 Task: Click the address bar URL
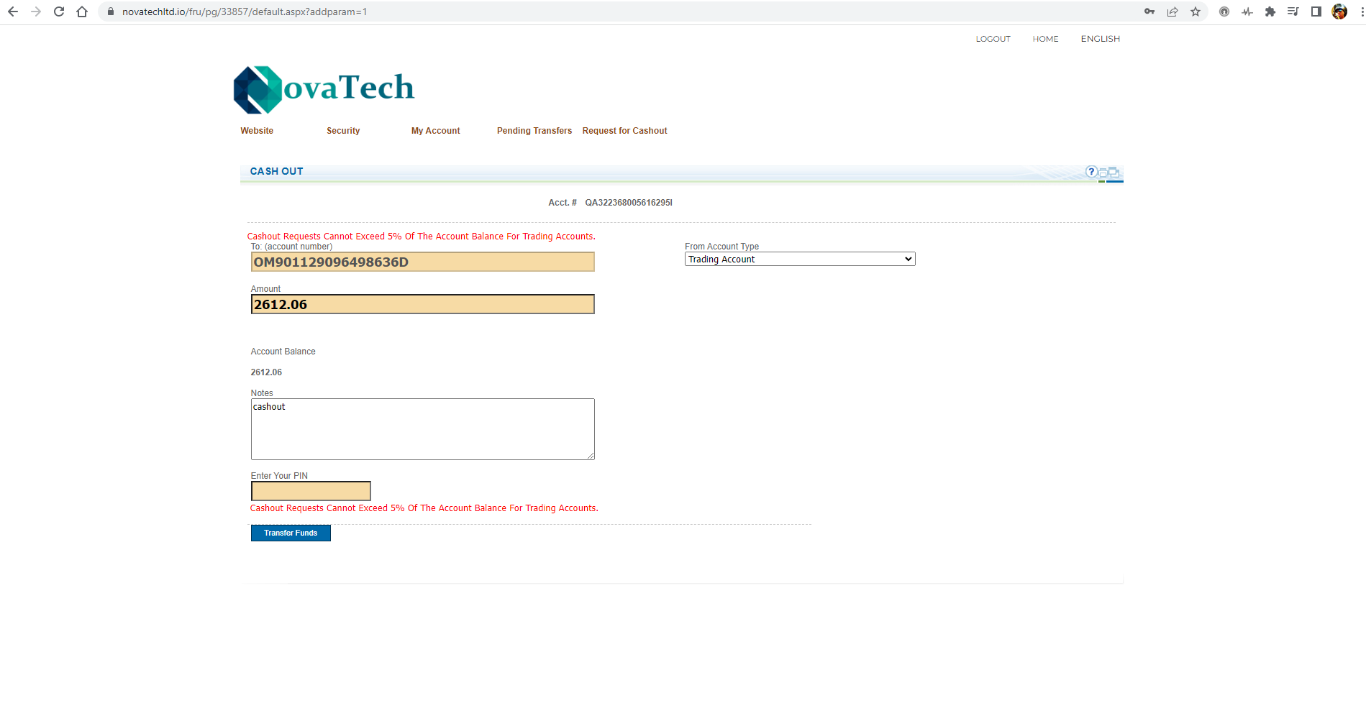pos(245,12)
